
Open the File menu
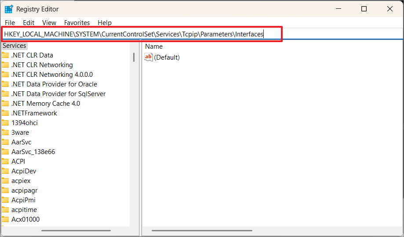[x=10, y=23]
